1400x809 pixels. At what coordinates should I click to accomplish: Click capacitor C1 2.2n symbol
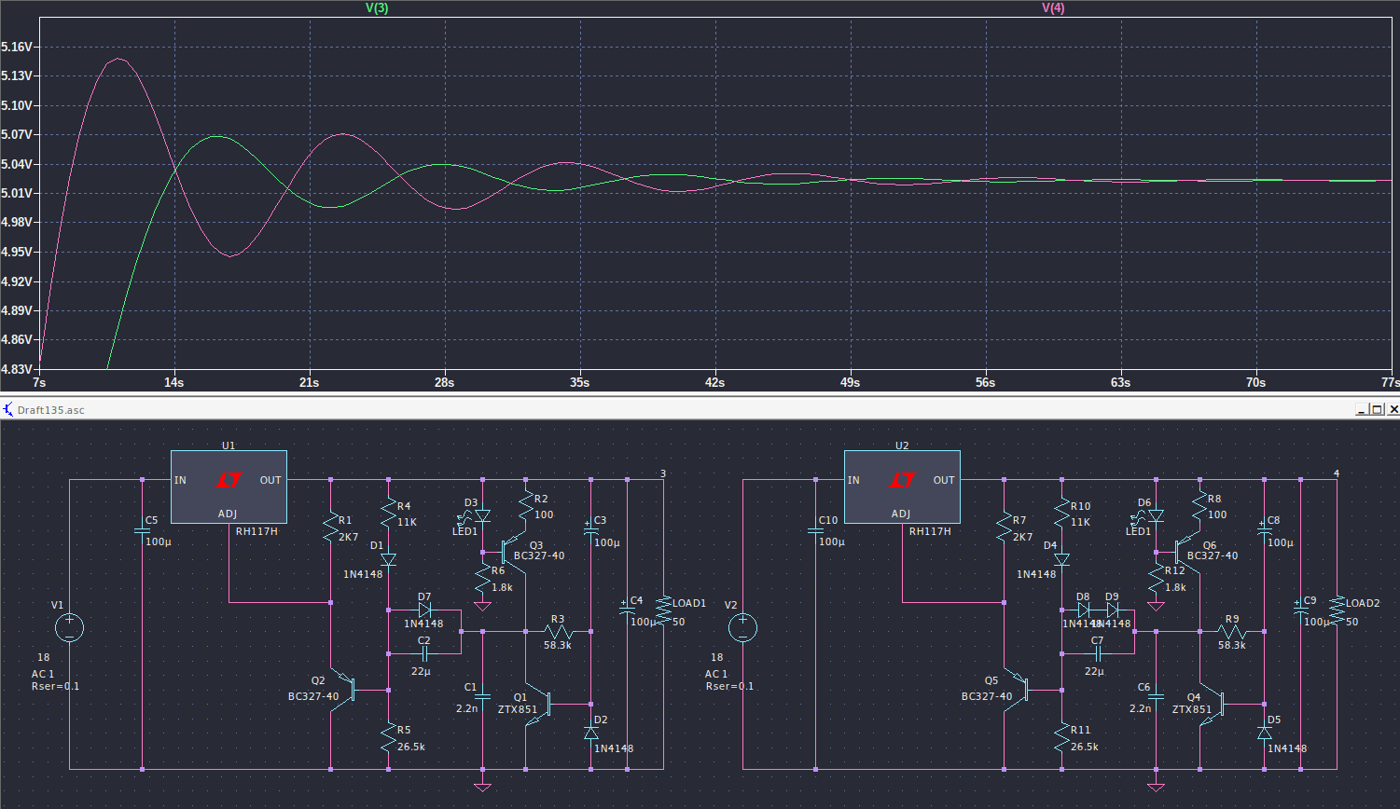pos(482,695)
